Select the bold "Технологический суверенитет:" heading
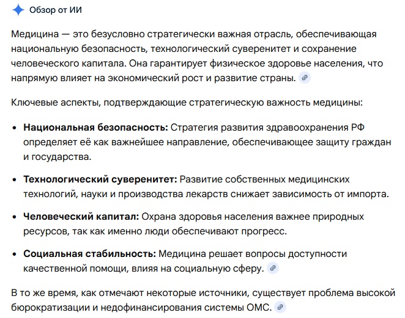Screen dimensions: 405x318 point(100,180)
